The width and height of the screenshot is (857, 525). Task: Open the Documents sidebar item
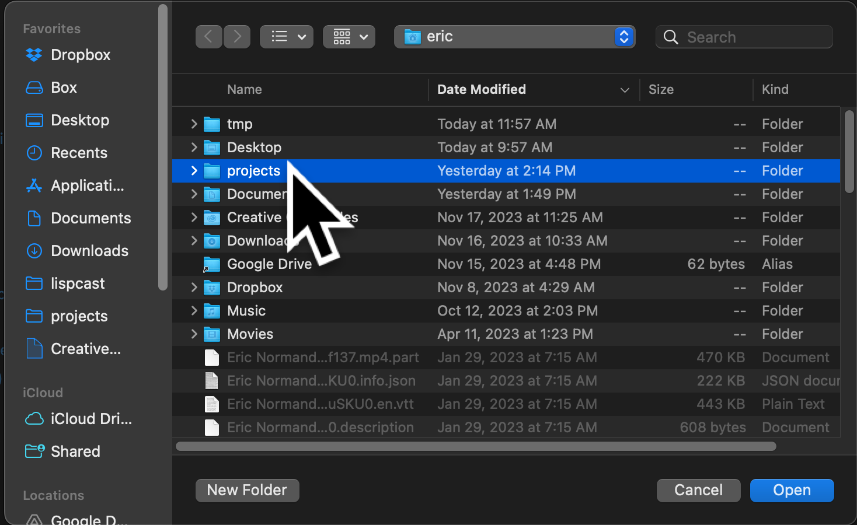coord(90,218)
